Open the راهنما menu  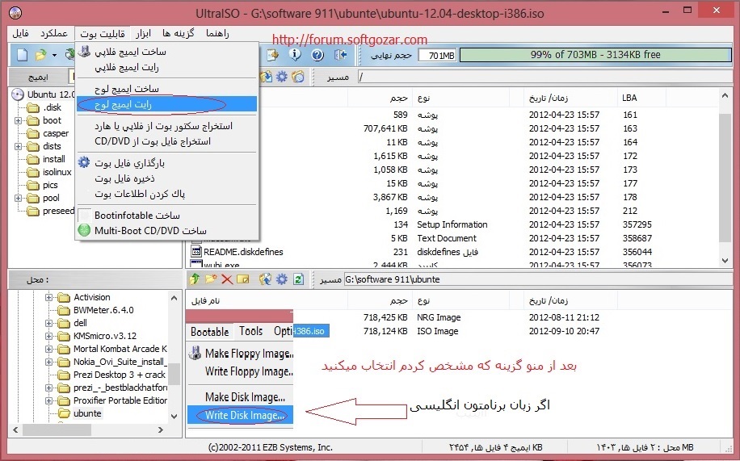pyautogui.click(x=217, y=33)
